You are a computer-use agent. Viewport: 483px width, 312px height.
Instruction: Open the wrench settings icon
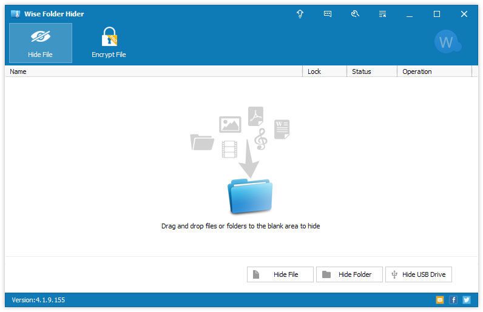coord(355,14)
